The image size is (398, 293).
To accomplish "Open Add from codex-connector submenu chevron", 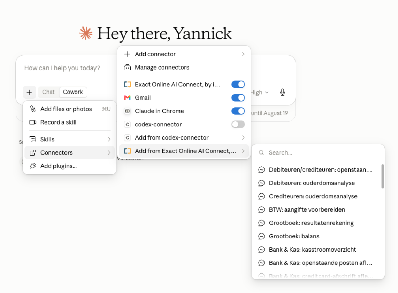I will click(243, 138).
